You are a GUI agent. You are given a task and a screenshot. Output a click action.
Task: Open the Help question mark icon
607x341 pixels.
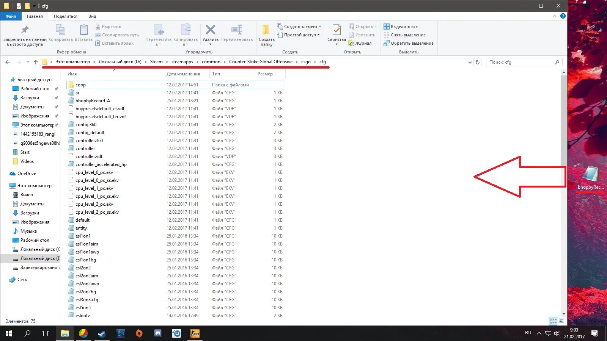point(563,16)
